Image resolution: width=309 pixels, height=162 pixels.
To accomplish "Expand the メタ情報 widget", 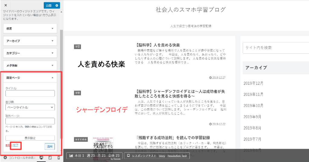I will [30, 65].
